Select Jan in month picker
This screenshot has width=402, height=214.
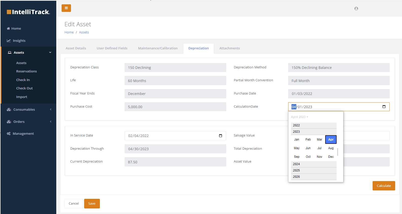click(297, 140)
